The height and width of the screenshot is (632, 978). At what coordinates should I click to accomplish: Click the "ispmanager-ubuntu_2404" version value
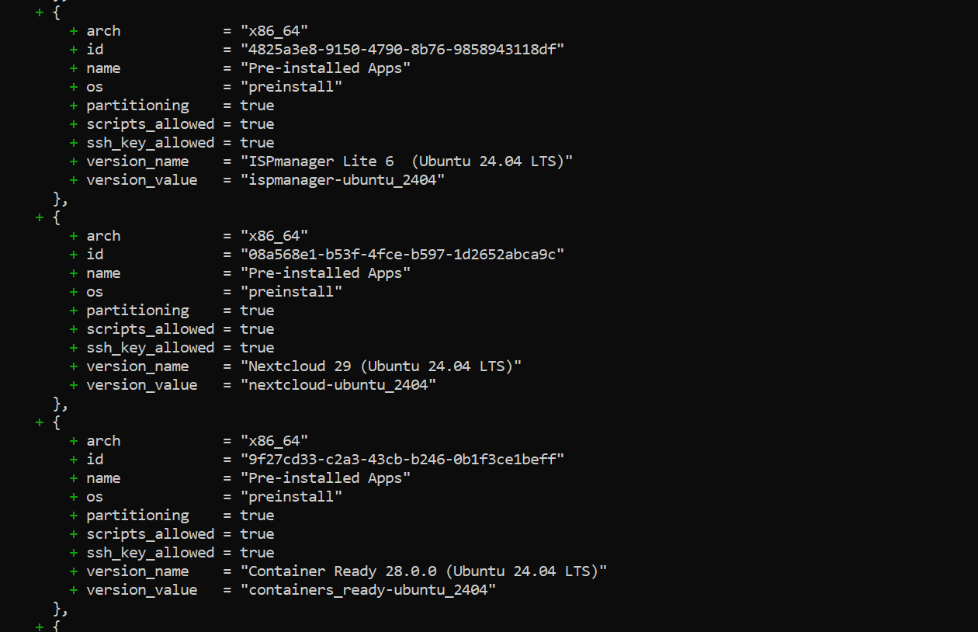click(x=342, y=180)
